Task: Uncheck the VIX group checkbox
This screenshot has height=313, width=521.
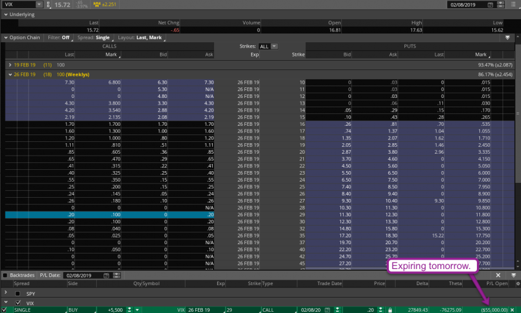Action: pos(17,302)
